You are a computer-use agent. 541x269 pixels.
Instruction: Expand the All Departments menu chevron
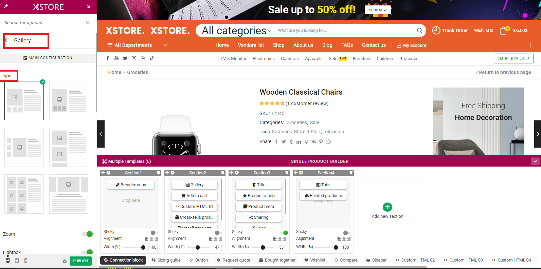(x=165, y=45)
